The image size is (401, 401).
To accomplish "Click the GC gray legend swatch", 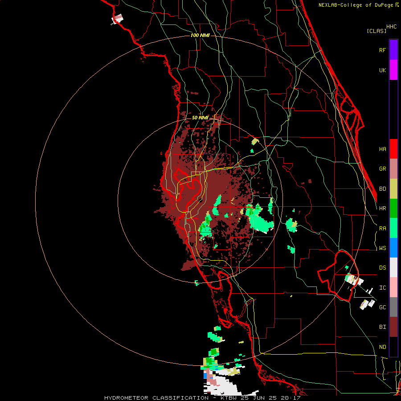I will tap(393, 307).
